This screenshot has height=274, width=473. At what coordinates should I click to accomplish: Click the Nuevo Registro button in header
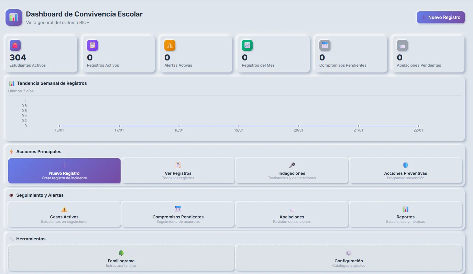click(441, 18)
